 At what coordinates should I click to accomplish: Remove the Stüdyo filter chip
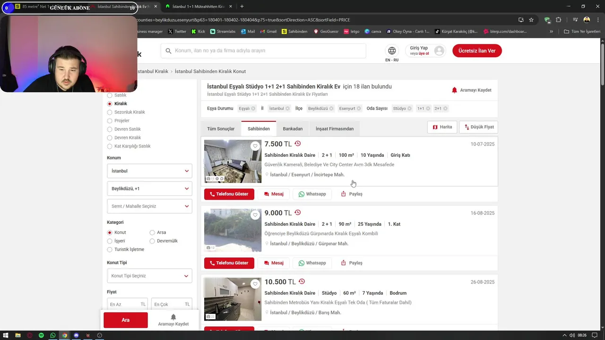(409, 109)
